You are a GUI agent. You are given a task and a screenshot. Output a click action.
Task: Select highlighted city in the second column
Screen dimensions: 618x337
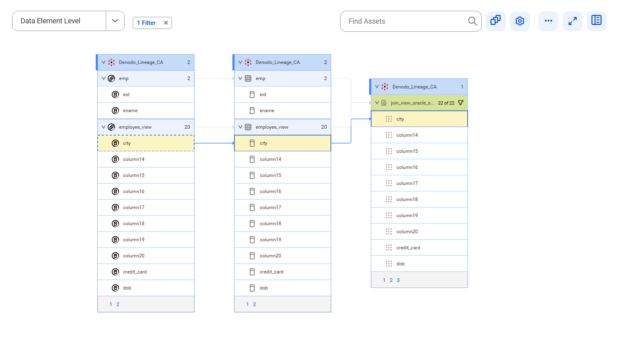(x=283, y=143)
